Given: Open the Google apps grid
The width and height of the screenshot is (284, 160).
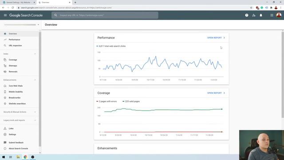Looking at the screenshot, I should (272, 15).
